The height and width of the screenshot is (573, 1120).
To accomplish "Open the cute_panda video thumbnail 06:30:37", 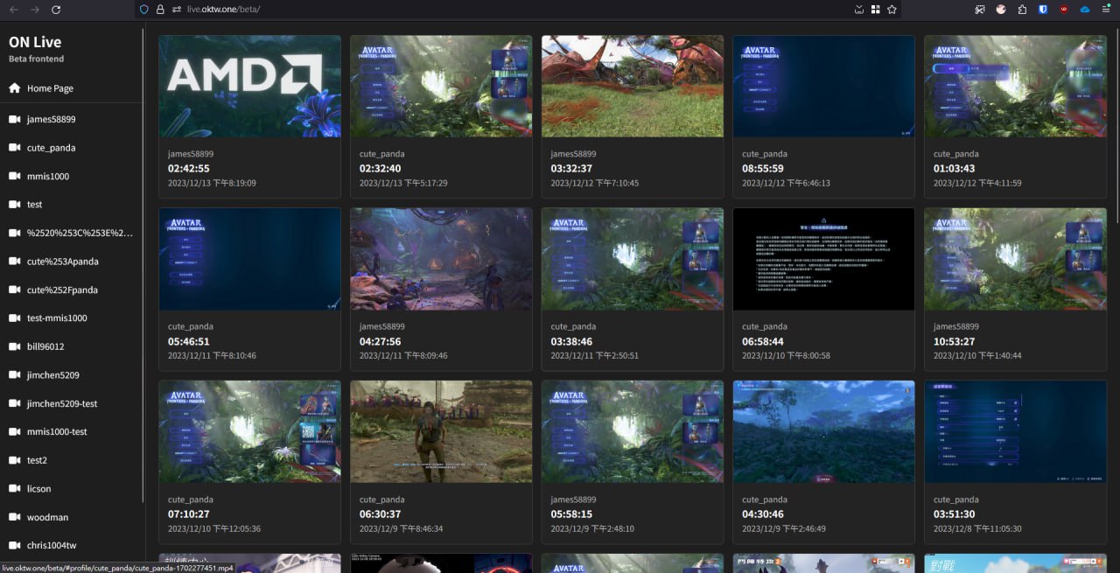I will 441,432.
